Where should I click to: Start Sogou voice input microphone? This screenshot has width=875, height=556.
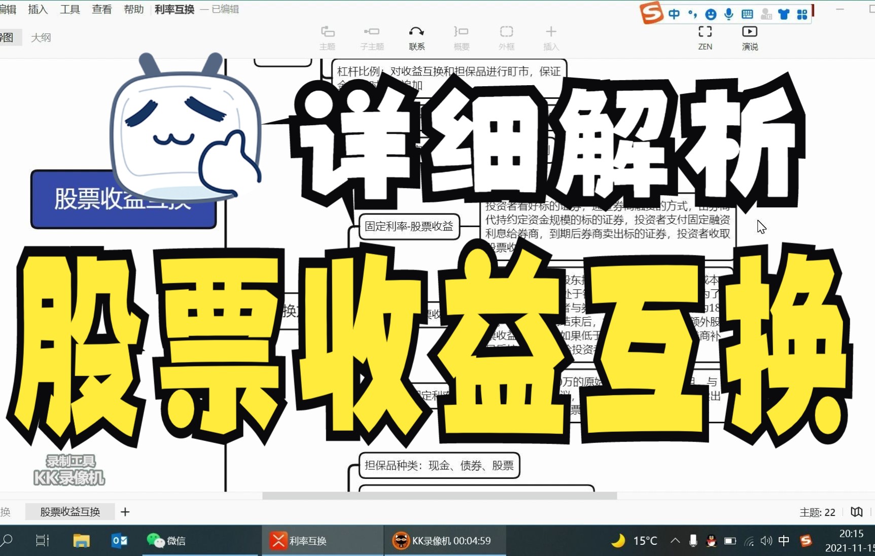[x=729, y=14]
